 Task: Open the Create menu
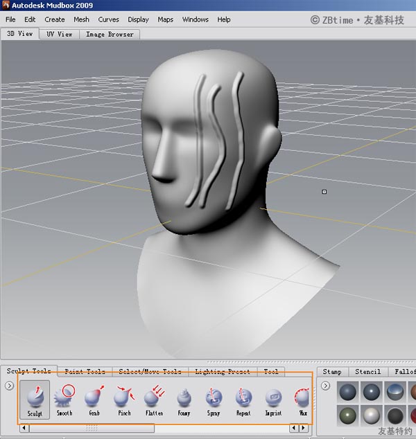(x=55, y=19)
